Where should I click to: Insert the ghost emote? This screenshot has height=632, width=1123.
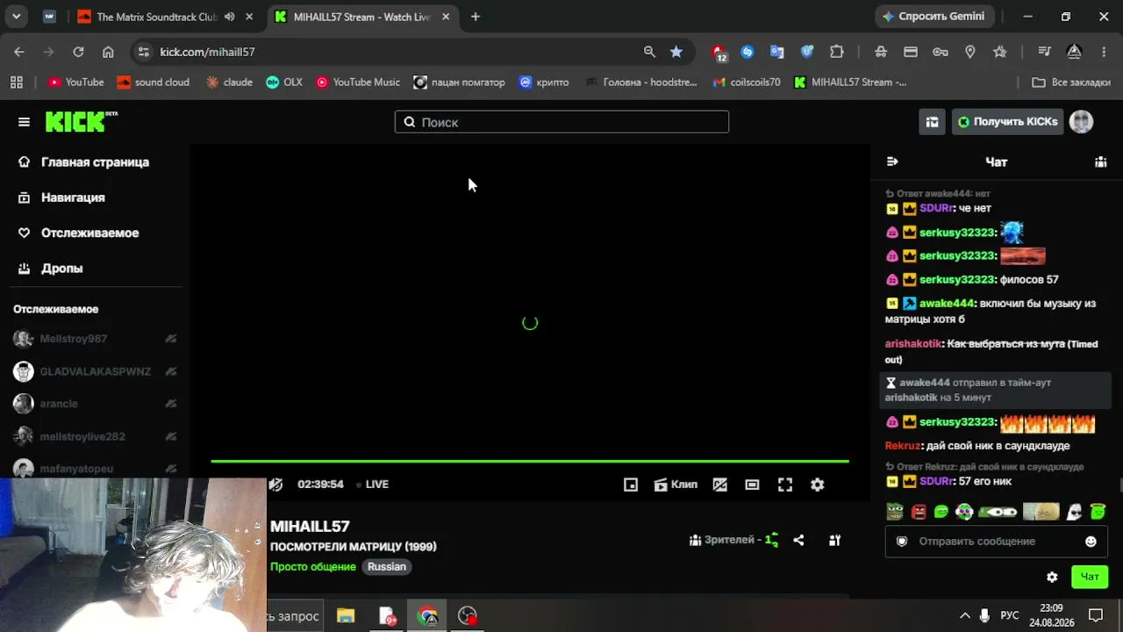[1074, 512]
